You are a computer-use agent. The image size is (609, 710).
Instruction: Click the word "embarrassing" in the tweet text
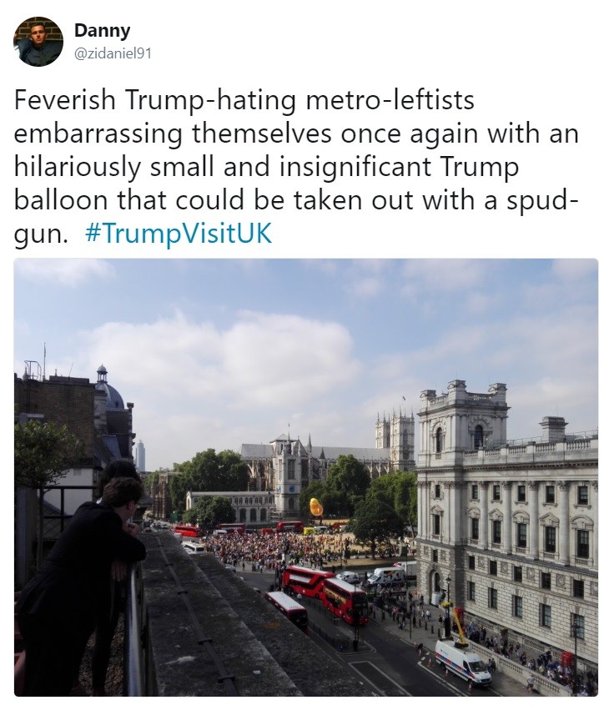click(98, 134)
